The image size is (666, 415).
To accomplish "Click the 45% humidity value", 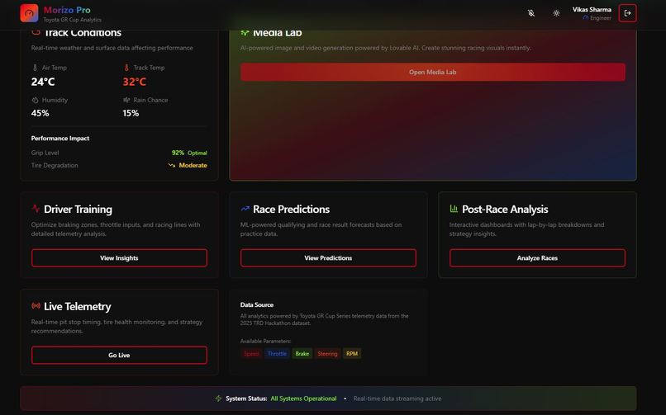I will [40, 113].
